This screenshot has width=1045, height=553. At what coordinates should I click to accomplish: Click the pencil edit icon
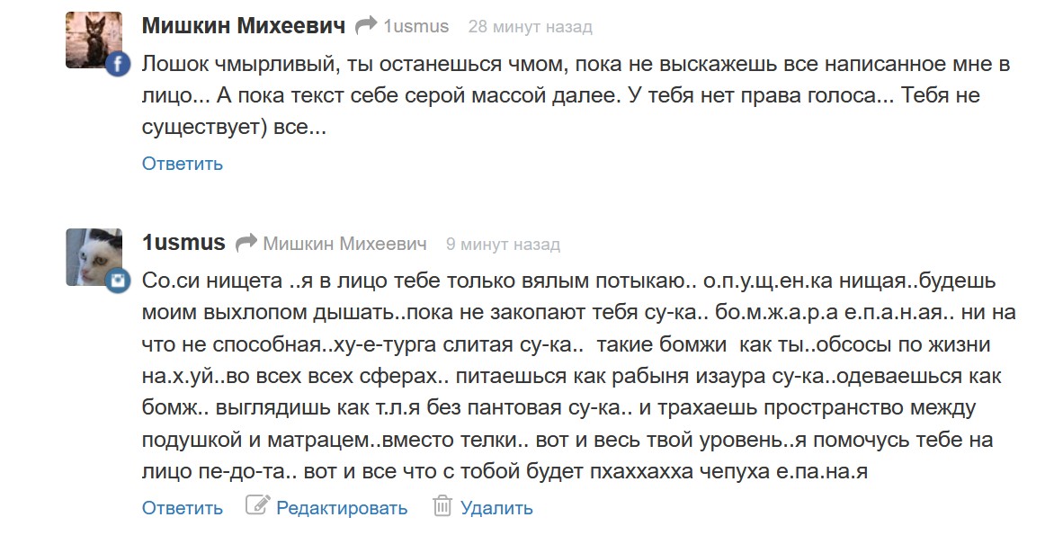coord(257,506)
